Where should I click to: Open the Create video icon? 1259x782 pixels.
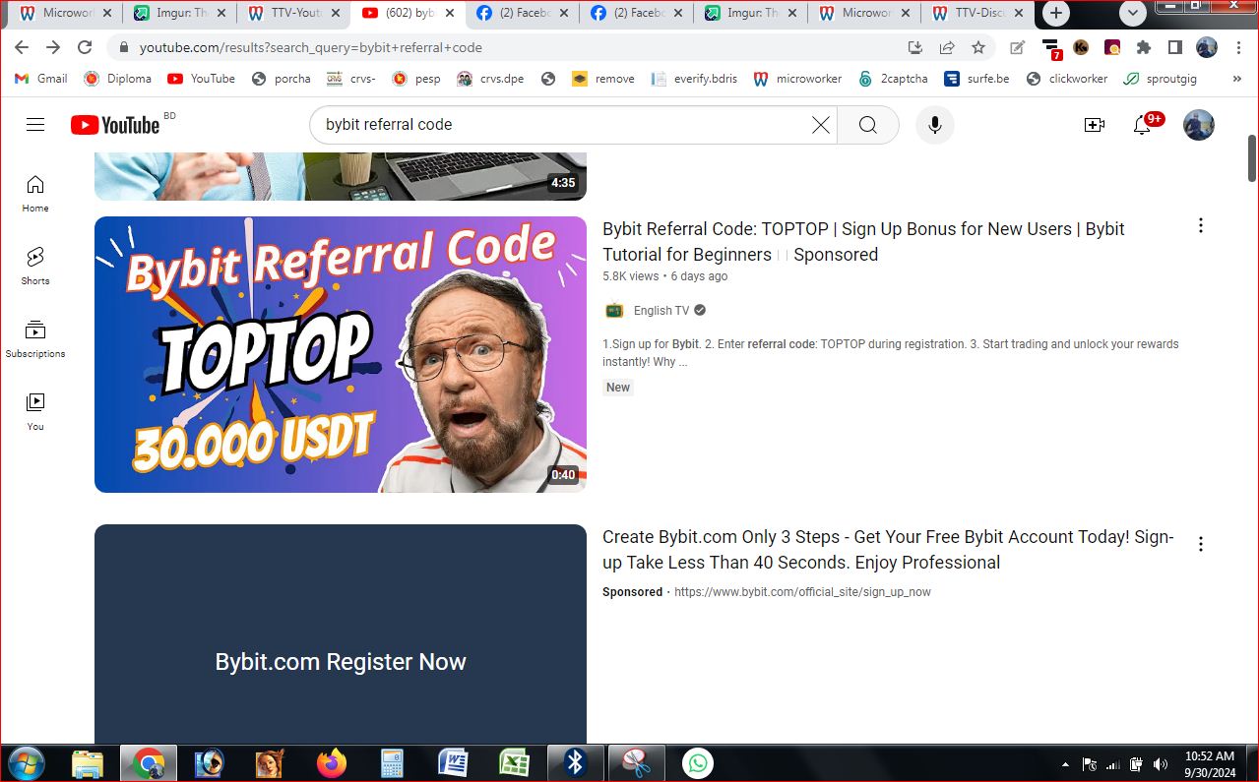[x=1094, y=125]
